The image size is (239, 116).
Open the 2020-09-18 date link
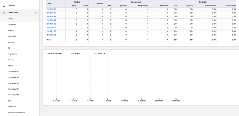coord(51,17)
